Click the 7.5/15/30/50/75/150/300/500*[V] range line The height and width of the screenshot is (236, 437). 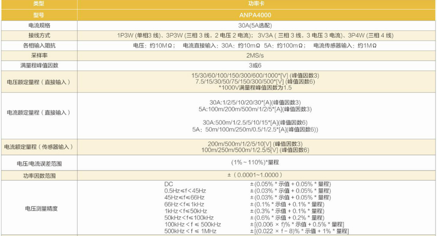[x=255, y=81]
